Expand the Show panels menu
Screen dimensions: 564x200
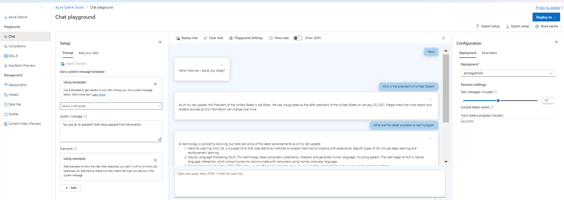pyautogui.click(x=548, y=26)
